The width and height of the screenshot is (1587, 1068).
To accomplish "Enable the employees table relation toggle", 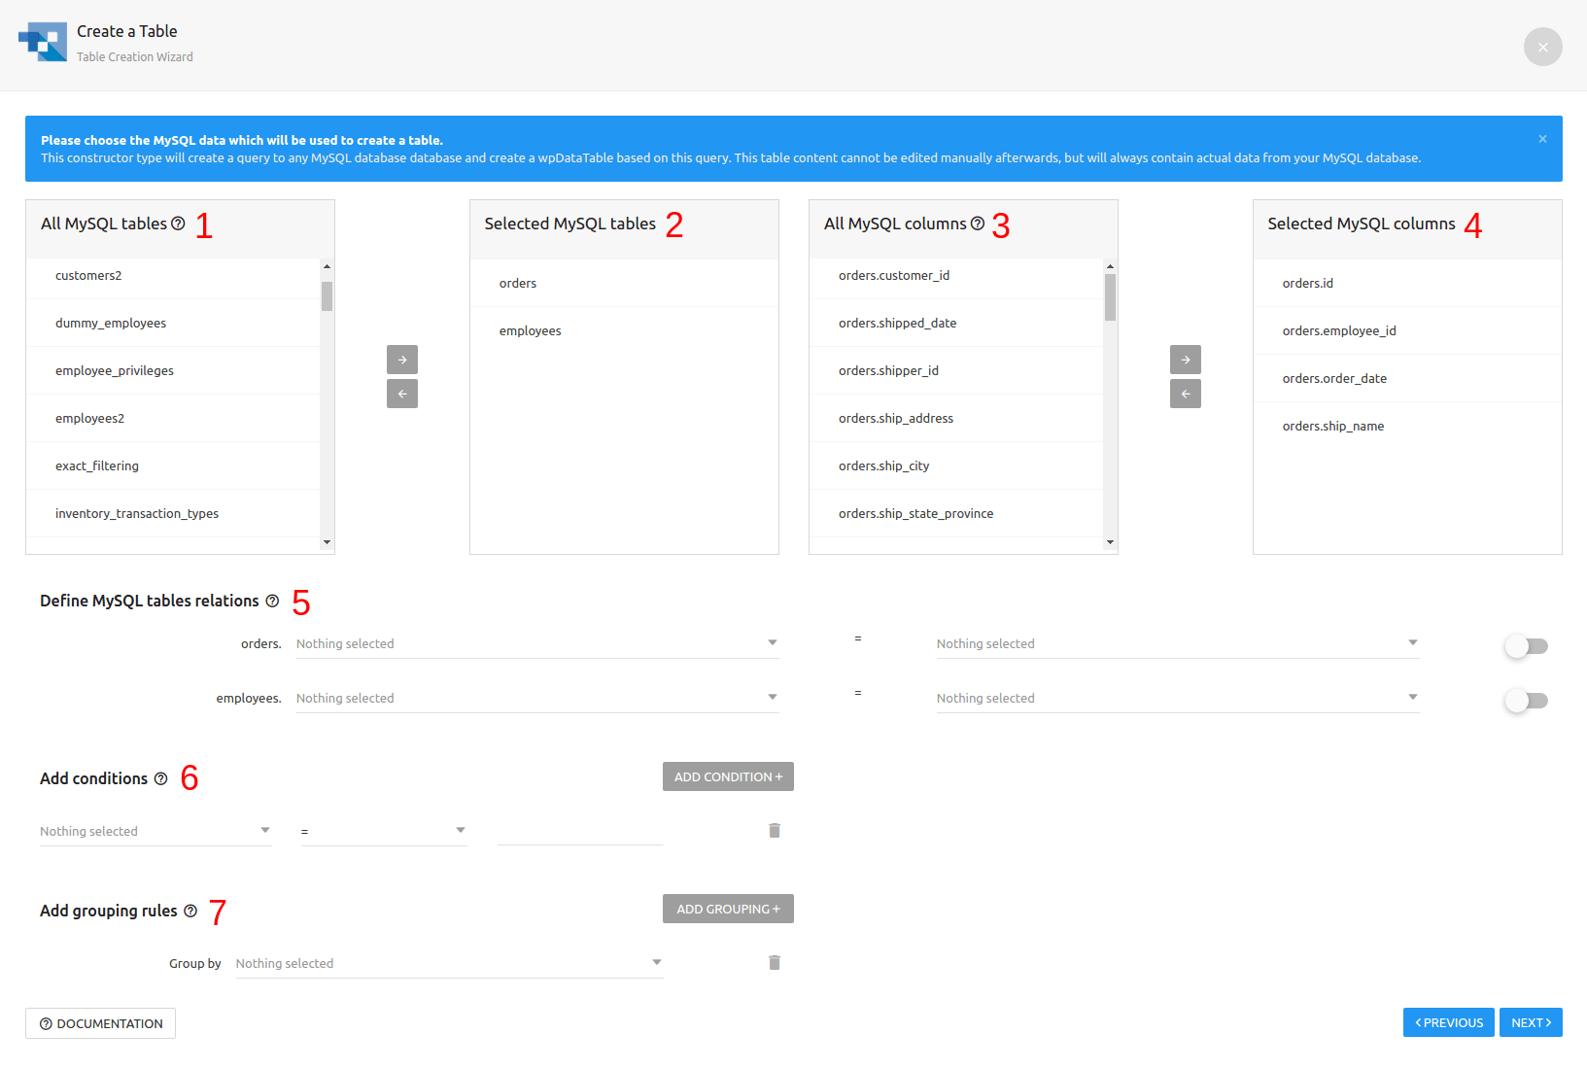I will [1526, 700].
